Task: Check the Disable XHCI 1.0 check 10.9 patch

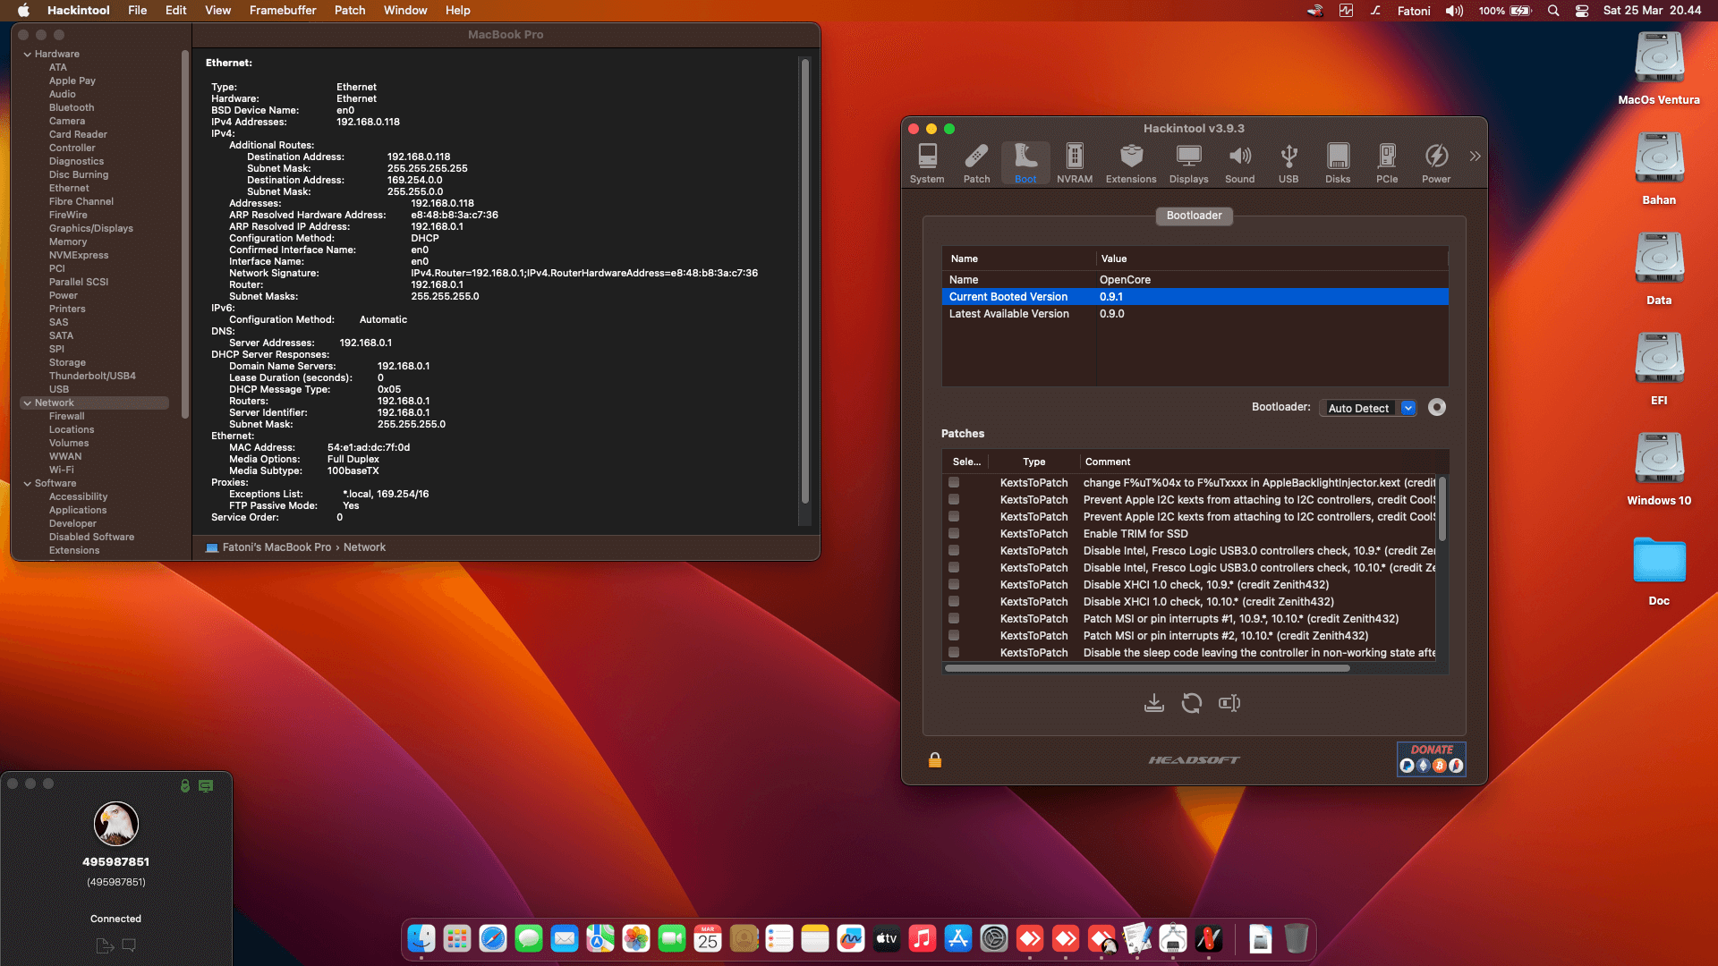Action: point(954,584)
